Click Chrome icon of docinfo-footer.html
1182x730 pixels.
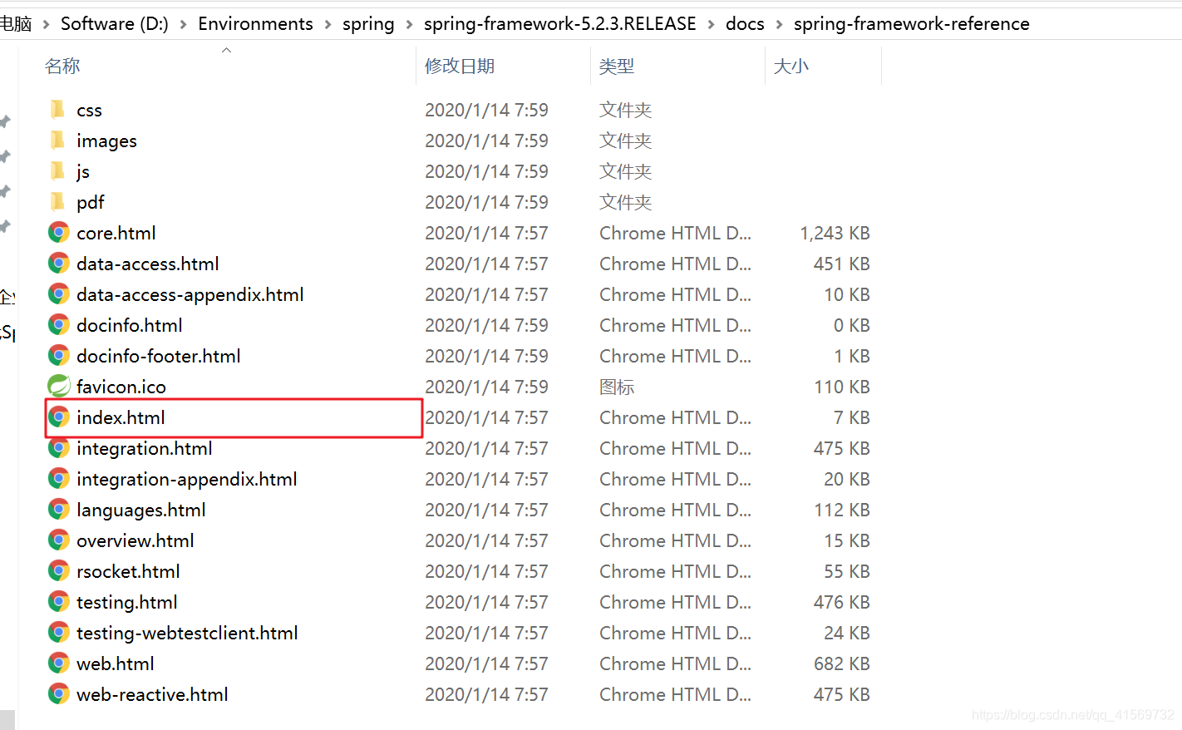58,355
